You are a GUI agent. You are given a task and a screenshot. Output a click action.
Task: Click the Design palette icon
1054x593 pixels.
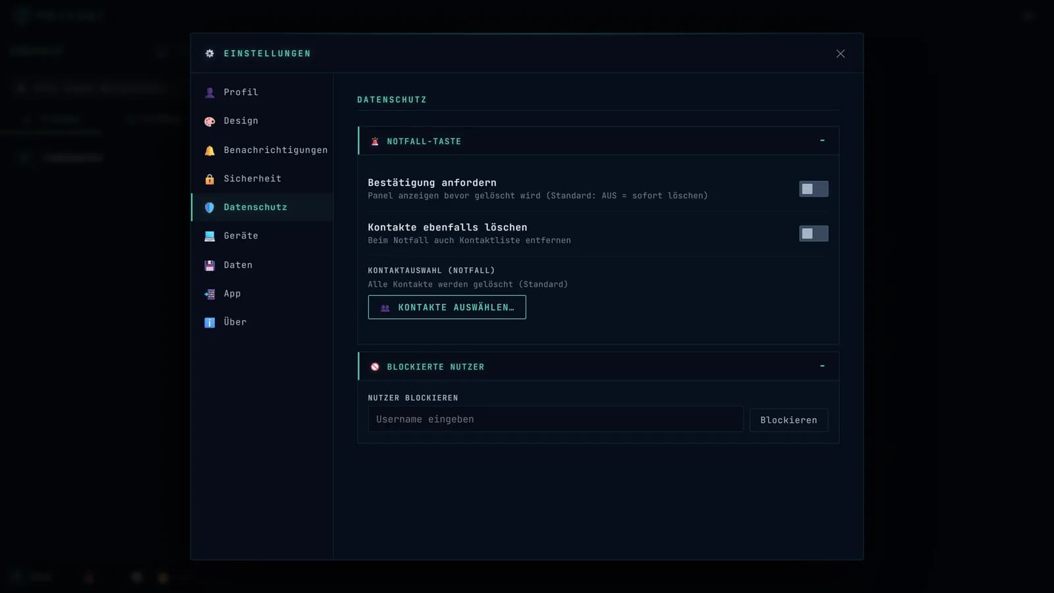coord(209,121)
